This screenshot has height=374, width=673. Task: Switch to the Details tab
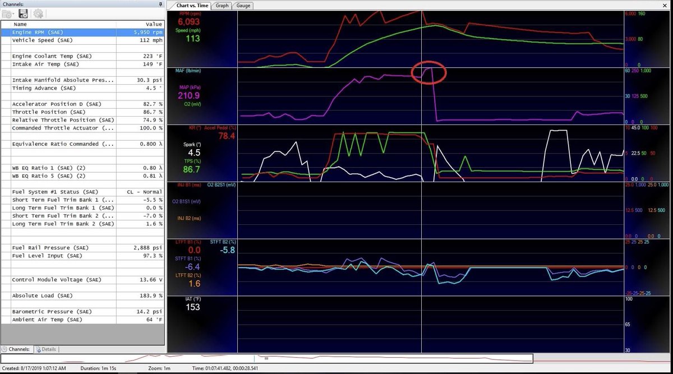pyautogui.click(x=46, y=349)
